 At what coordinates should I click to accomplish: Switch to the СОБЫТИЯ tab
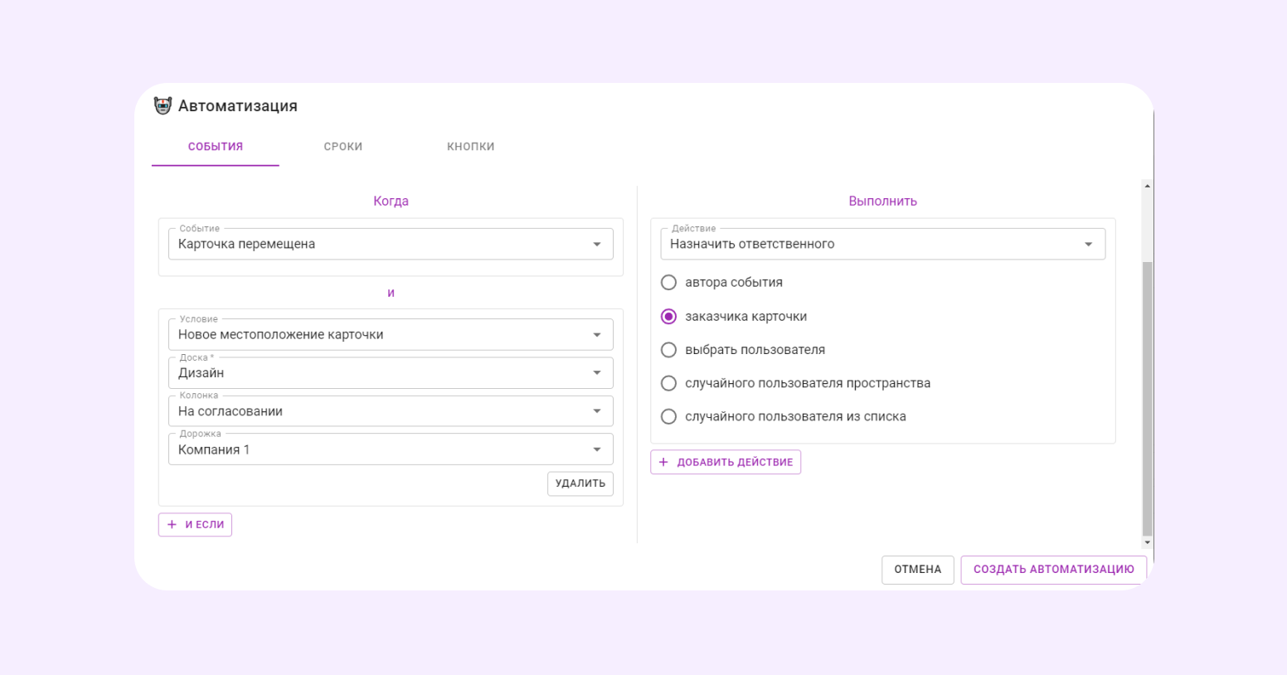[x=216, y=147]
